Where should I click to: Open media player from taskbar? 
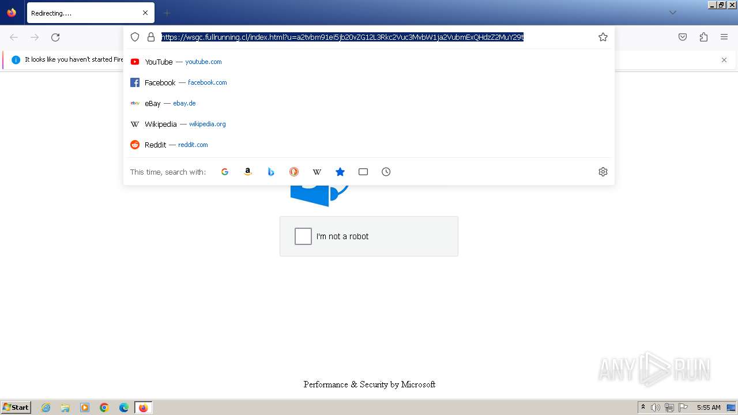pos(85,408)
